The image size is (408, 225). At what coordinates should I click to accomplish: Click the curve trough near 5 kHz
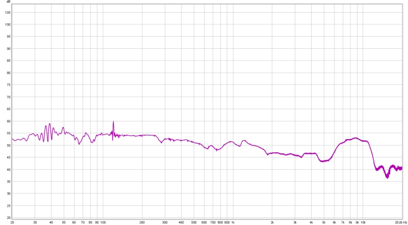tap(323, 161)
